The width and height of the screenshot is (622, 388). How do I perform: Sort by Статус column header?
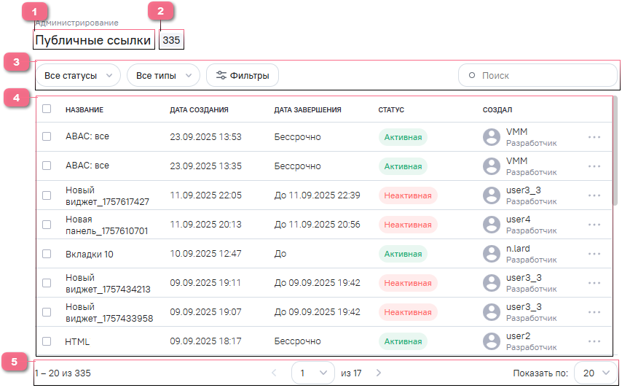click(391, 110)
